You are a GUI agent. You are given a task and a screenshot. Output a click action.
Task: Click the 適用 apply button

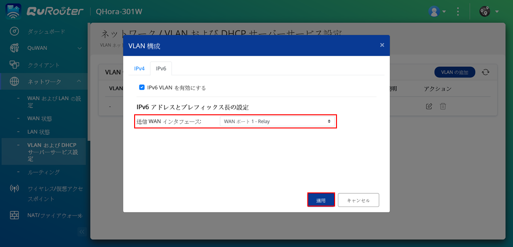[x=321, y=200]
